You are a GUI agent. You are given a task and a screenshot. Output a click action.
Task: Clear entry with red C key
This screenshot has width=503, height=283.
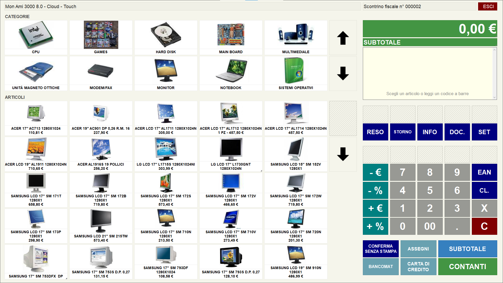point(484,226)
